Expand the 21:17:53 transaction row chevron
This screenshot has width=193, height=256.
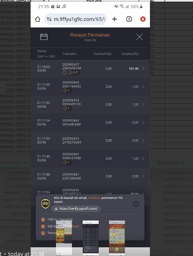[143, 141]
